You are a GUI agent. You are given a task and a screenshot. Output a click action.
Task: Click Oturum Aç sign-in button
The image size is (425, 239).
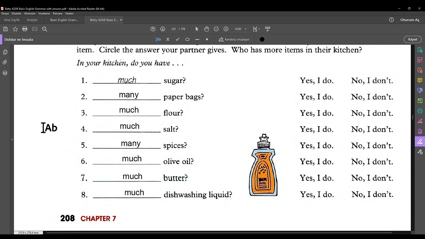click(410, 20)
